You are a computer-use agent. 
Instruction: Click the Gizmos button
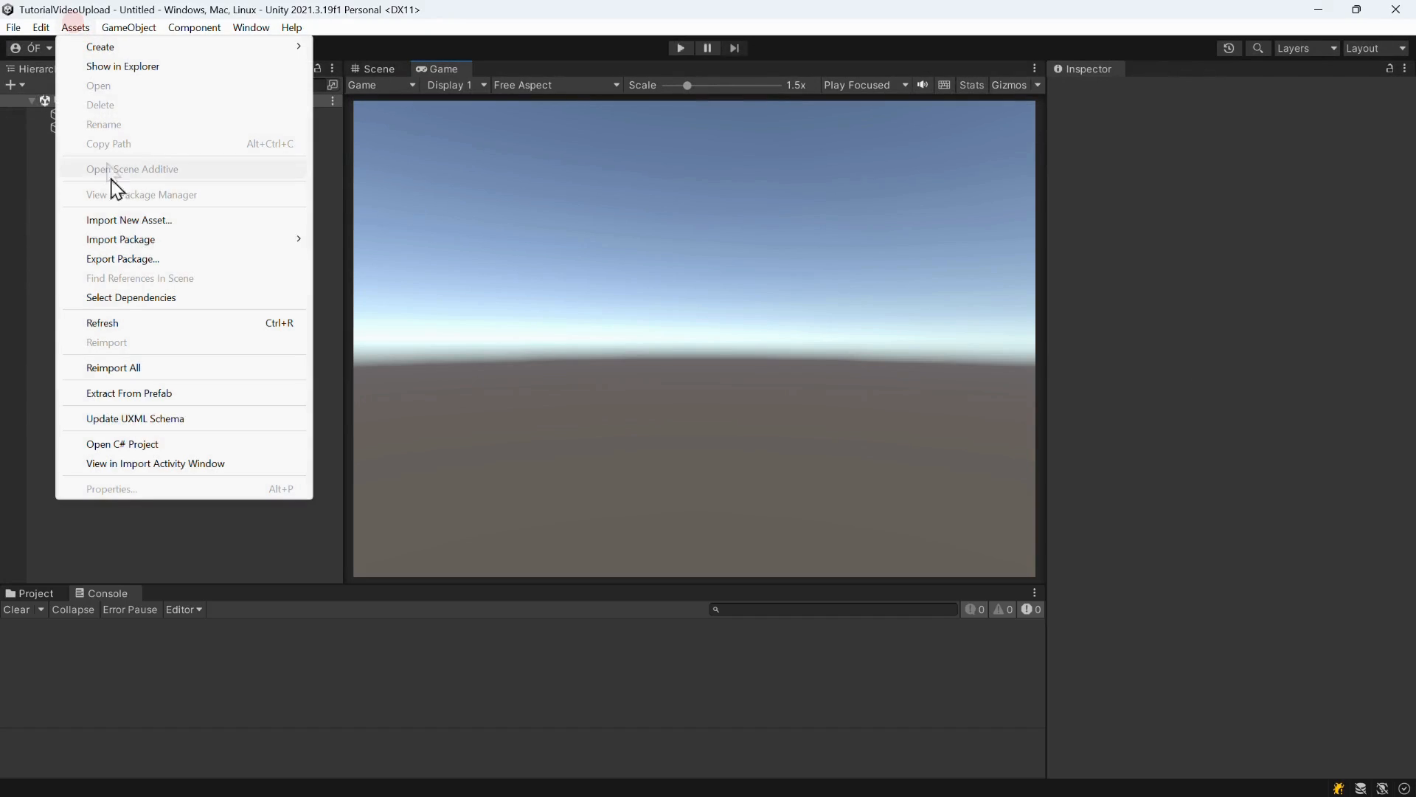(1009, 85)
